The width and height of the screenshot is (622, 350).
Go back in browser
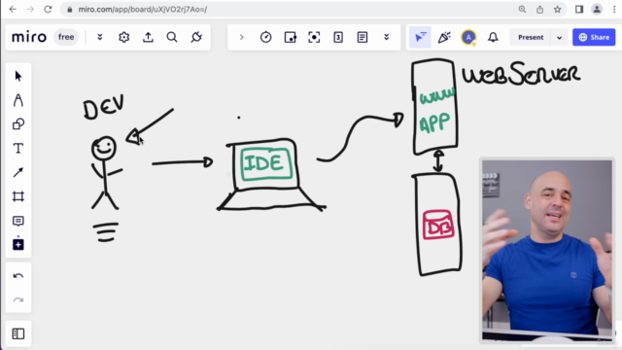pyautogui.click(x=13, y=9)
